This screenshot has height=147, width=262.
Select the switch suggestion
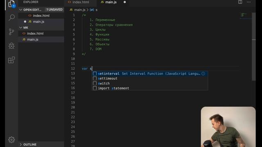[150, 83]
